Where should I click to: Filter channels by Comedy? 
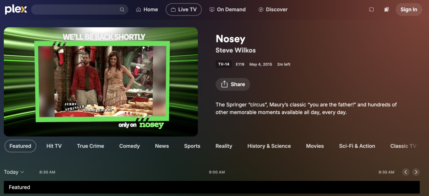(x=129, y=146)
